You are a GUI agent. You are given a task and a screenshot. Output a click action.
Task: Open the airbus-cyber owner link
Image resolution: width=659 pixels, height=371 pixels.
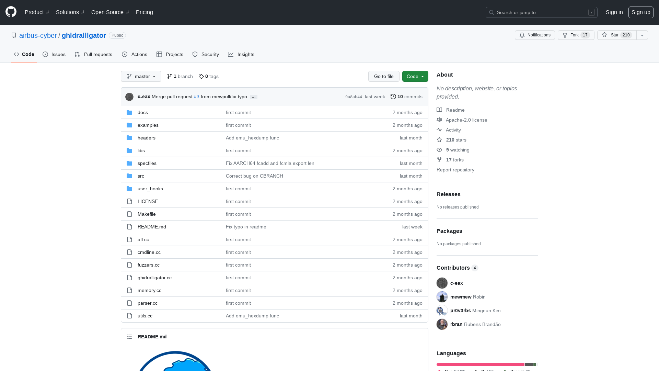tap(38, 35)
